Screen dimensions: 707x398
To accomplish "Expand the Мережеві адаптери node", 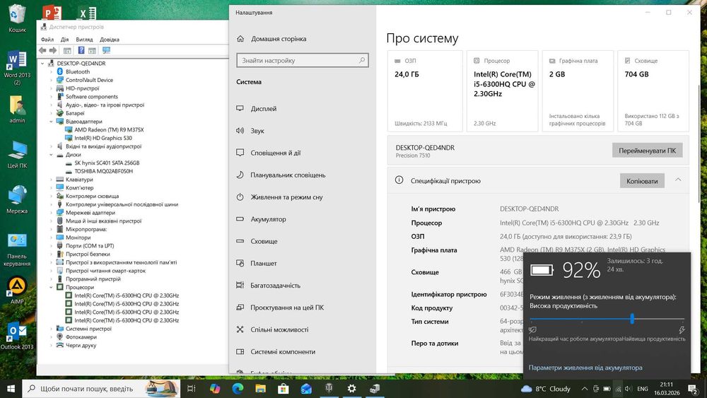I will (x=51, y=213).
